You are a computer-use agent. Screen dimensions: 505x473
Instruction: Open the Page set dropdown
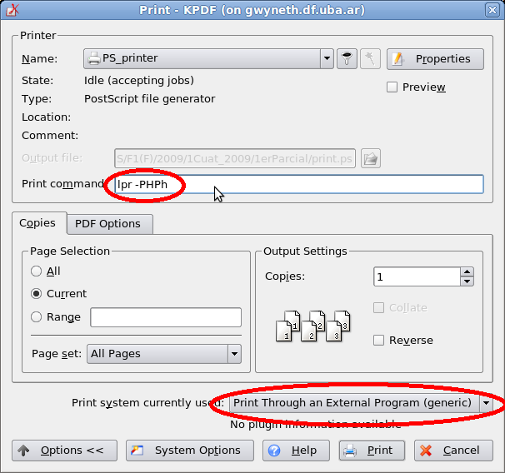[164, 354]
